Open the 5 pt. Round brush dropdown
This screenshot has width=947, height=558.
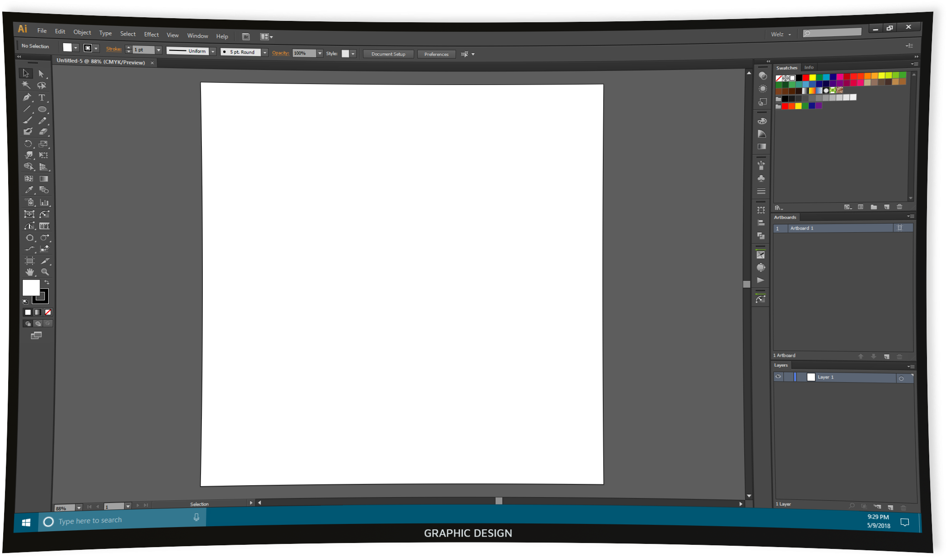pyautogui.click(x=265, y=52)
